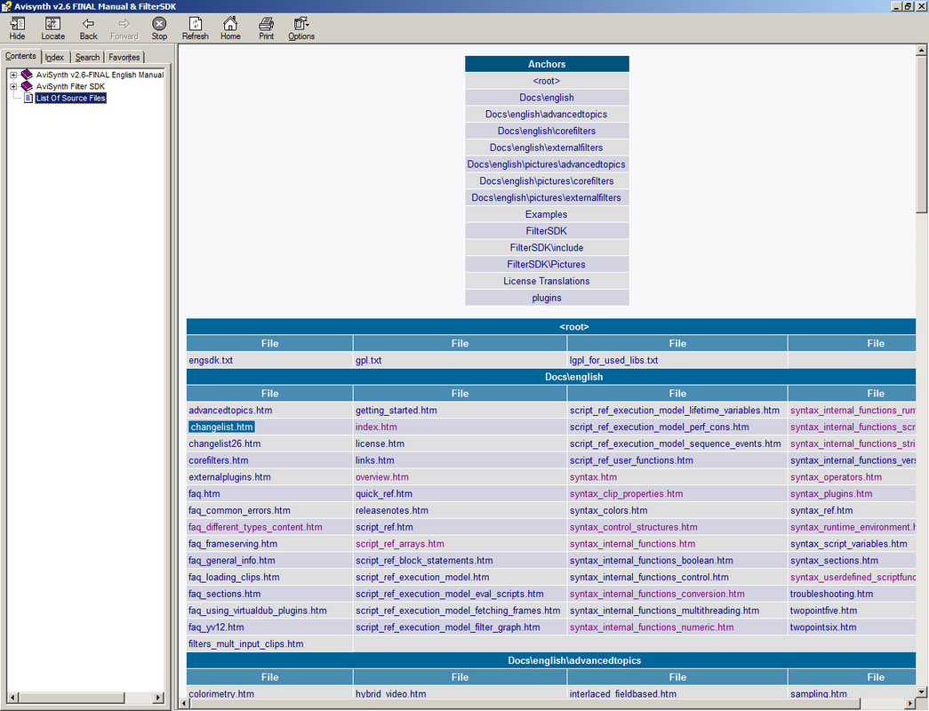This screenshot has width=929, height=711.
Task: Open faq_common_errors.htm link
Action: (x=239, y=510)
